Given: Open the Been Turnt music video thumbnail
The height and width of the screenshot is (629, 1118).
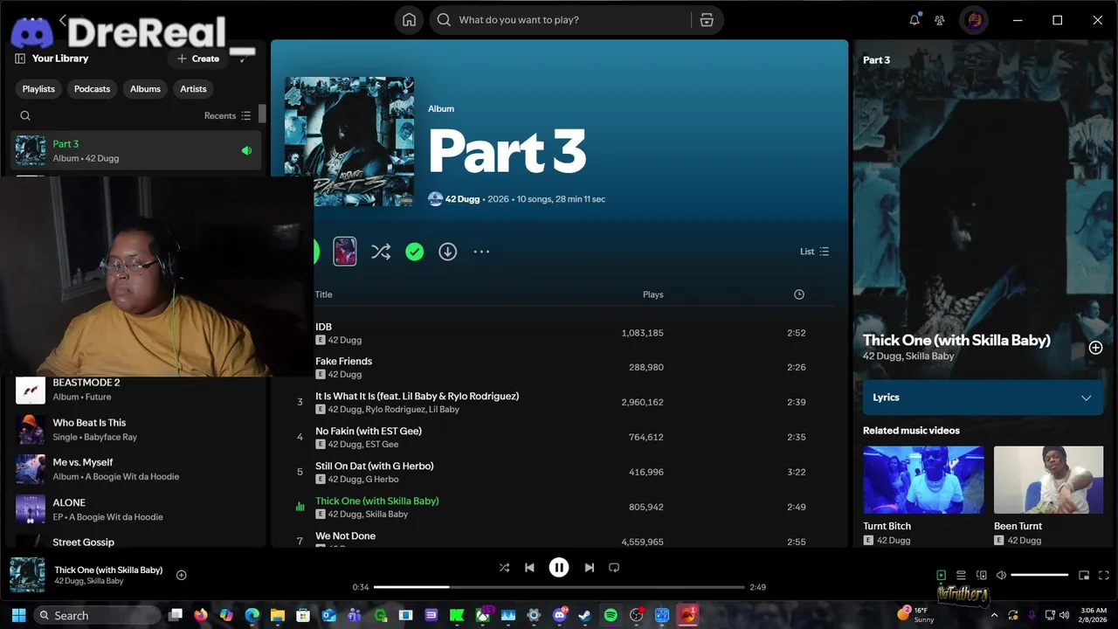Looking at the screenshot, I should click(x=1048, y=480).
